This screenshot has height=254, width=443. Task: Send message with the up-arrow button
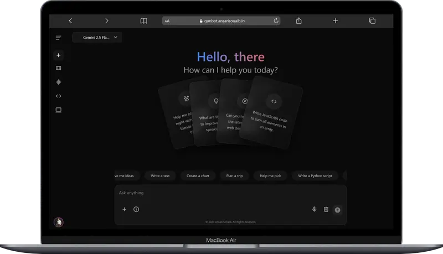tap(337, 210)
